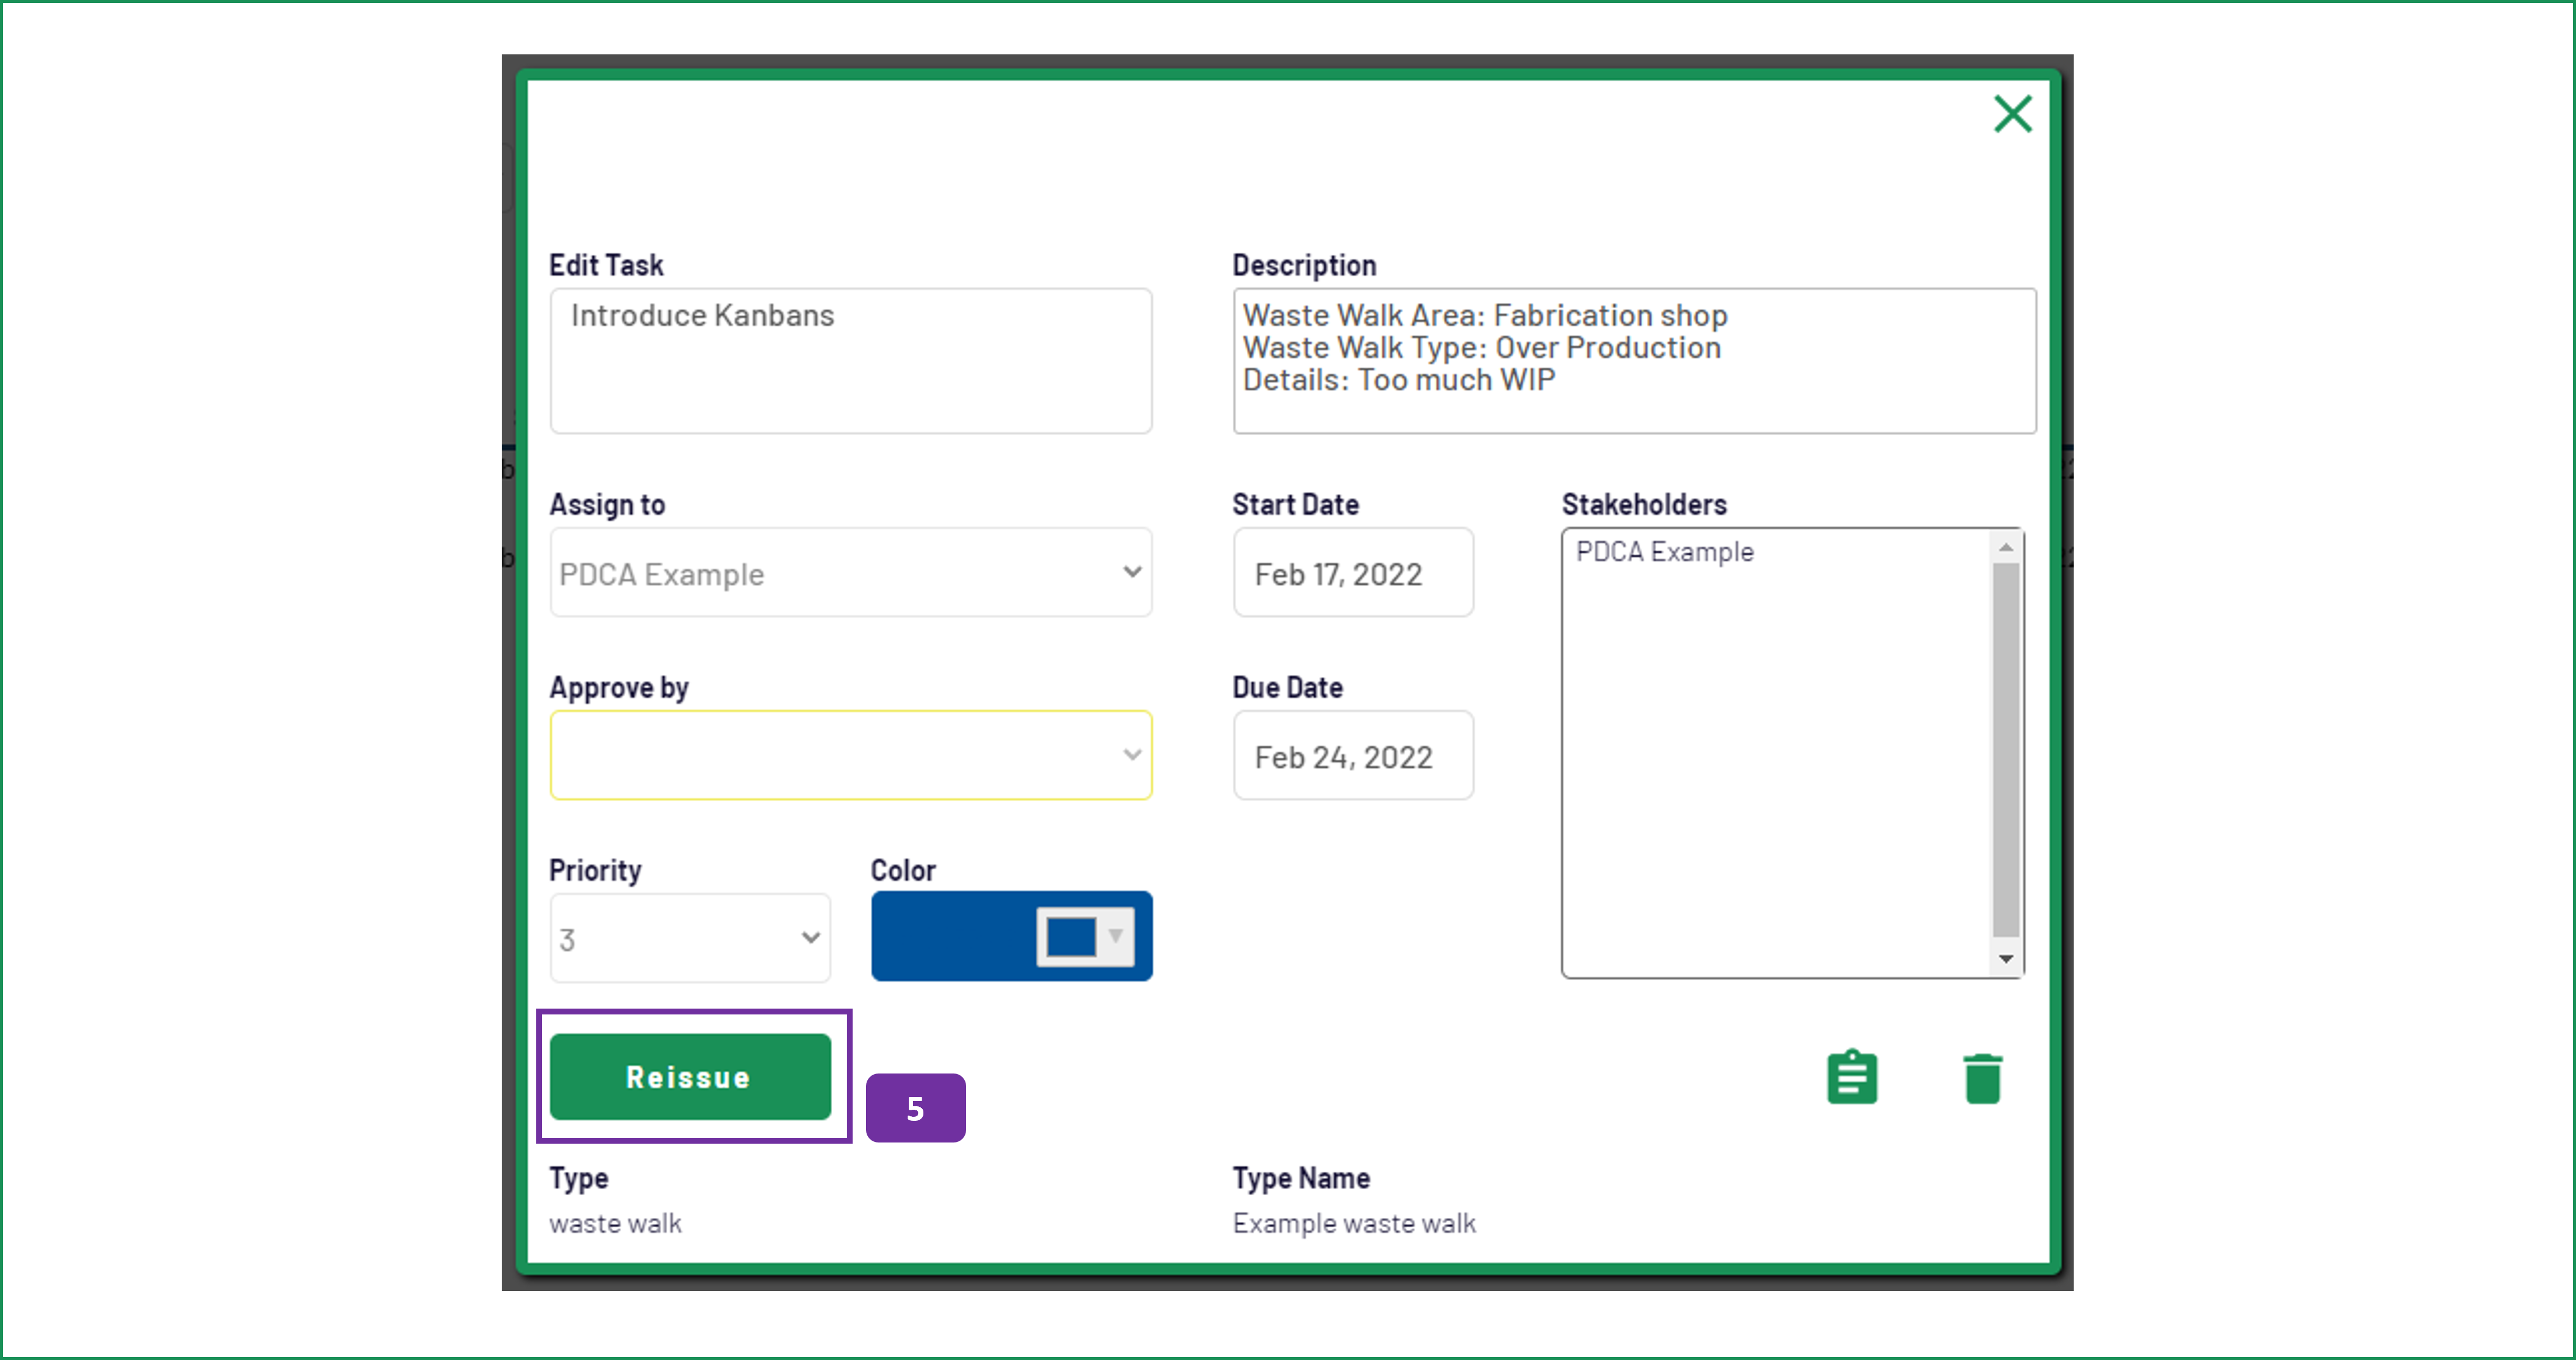Click the clipboard notes icon

click(x=1851, y=1077)
